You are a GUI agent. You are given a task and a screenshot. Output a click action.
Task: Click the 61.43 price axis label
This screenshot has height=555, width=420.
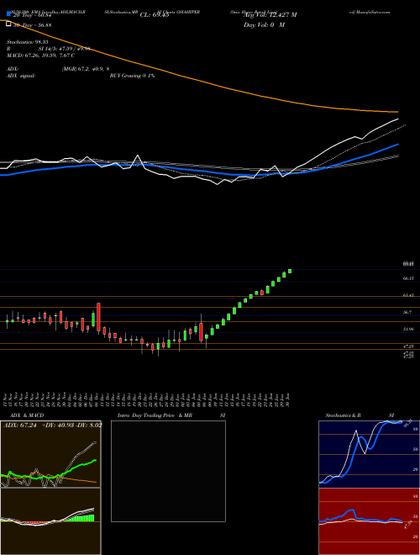click(x=408, y=295)
